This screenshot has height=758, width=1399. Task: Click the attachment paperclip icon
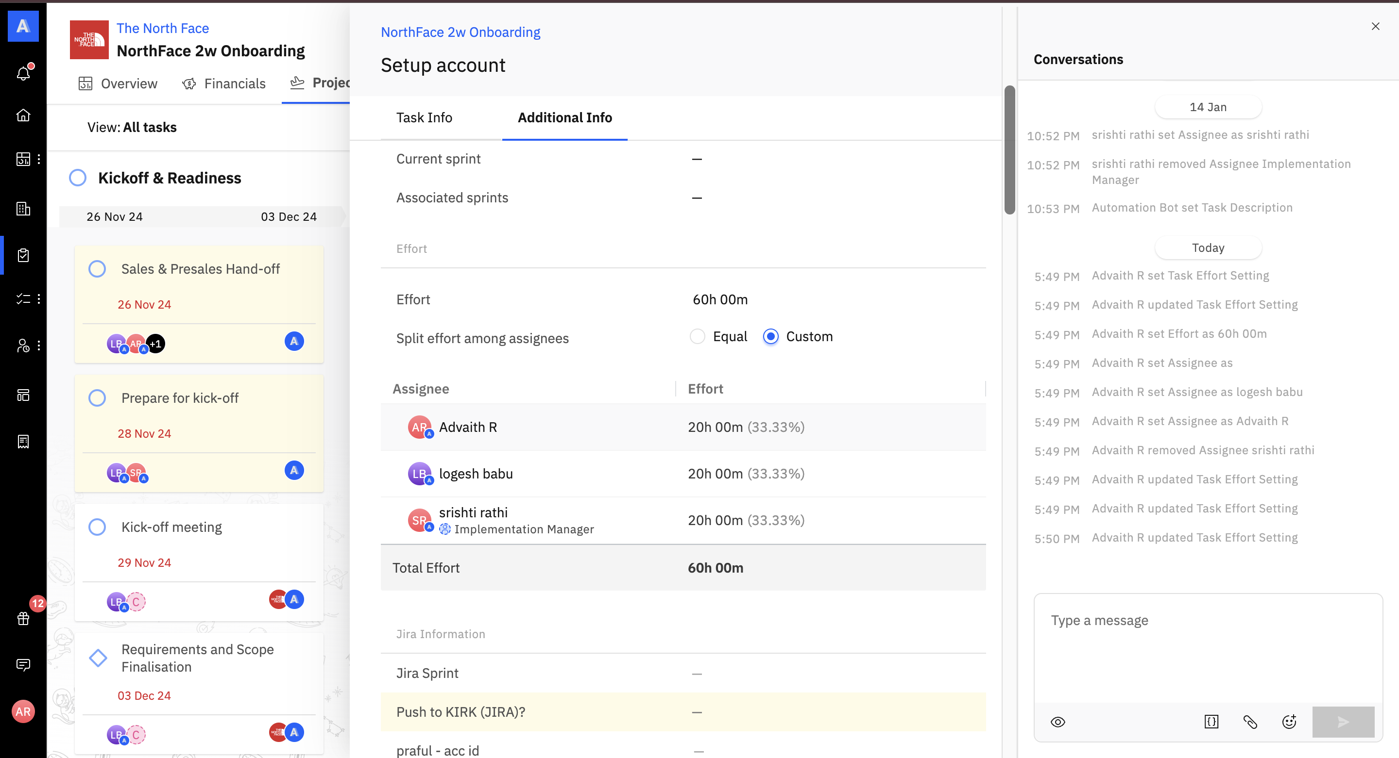point(1250,722)
